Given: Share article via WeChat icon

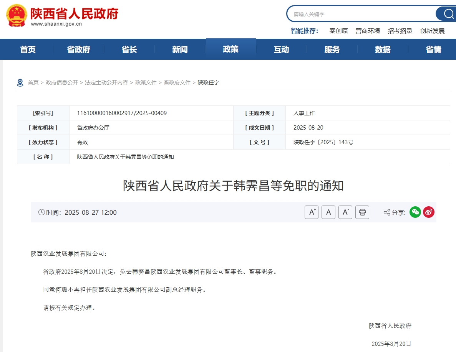Looking at the screenshot, I should pos(415,212).
